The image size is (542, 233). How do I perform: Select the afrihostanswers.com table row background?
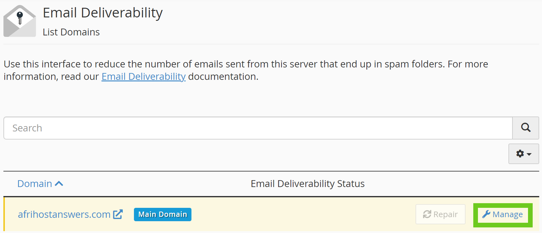(x=295, y=214)
